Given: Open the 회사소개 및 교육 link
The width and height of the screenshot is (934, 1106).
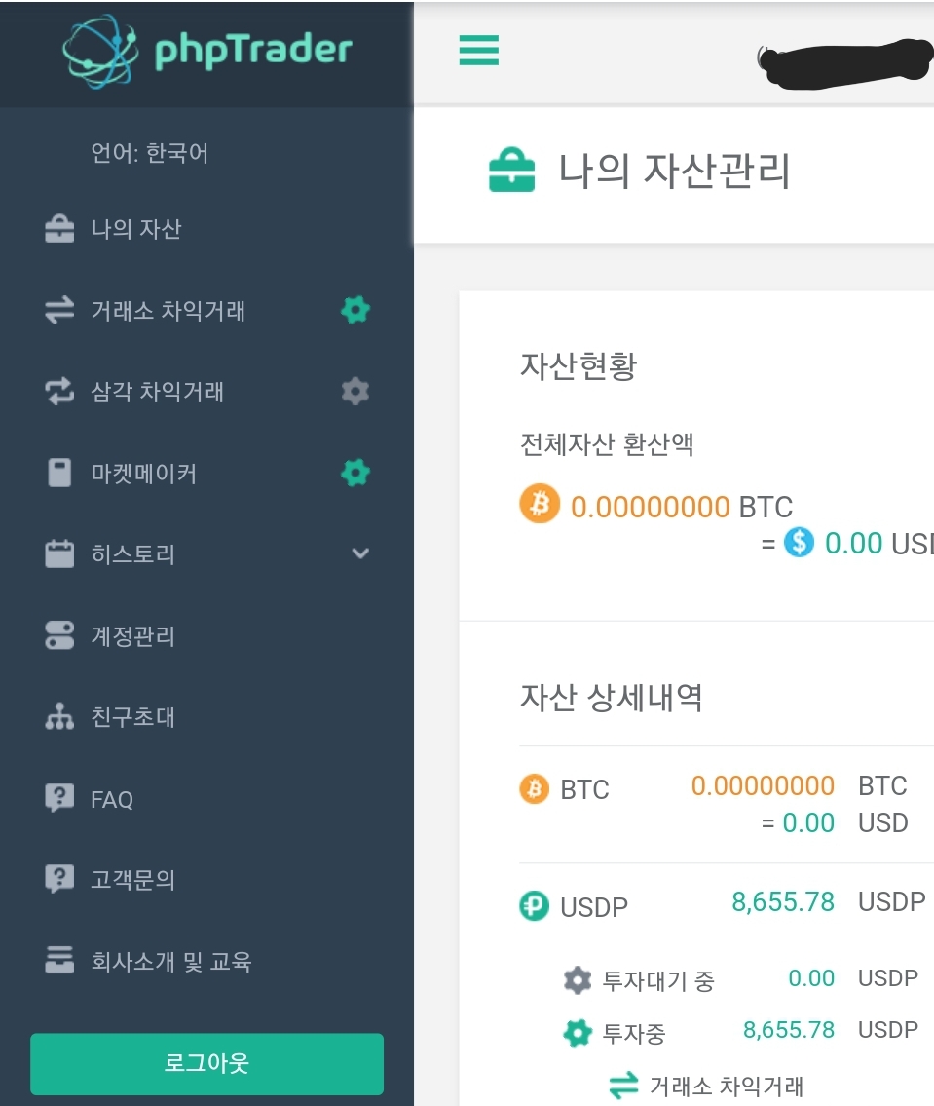Looking at the screenshot, I should coord(171,962).
